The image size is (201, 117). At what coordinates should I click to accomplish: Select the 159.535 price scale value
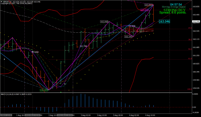point(196,88)
